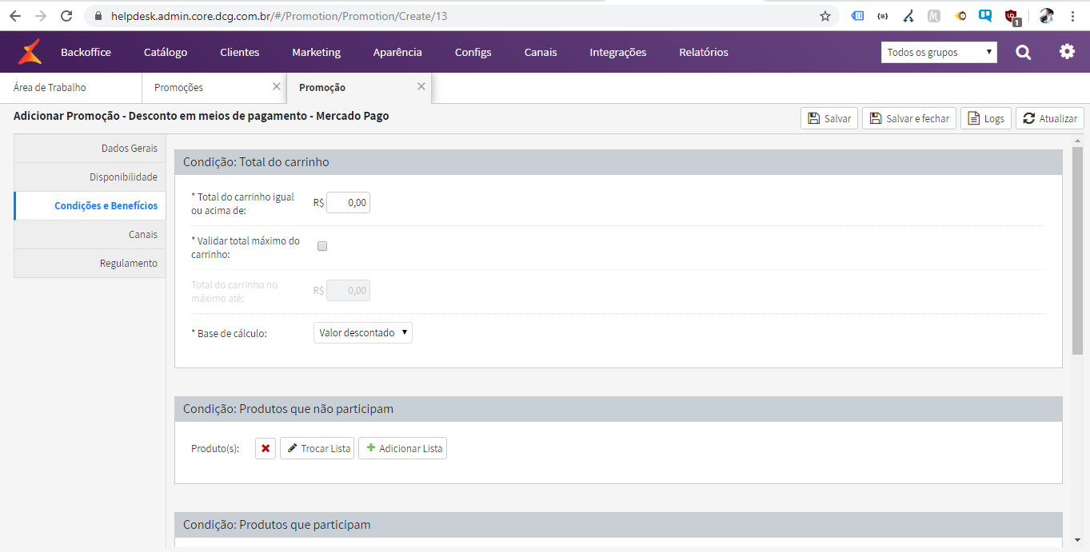Open Logs button
Screen dimensions: 1090x552
[986, 118]
